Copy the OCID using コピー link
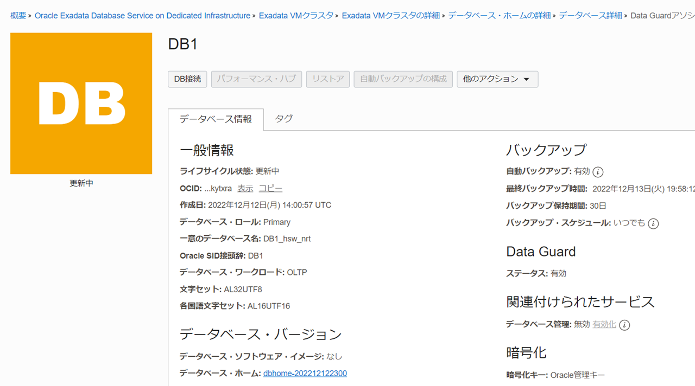The height and width of the screenshot is (386, 695). click(x=270, y=189)
